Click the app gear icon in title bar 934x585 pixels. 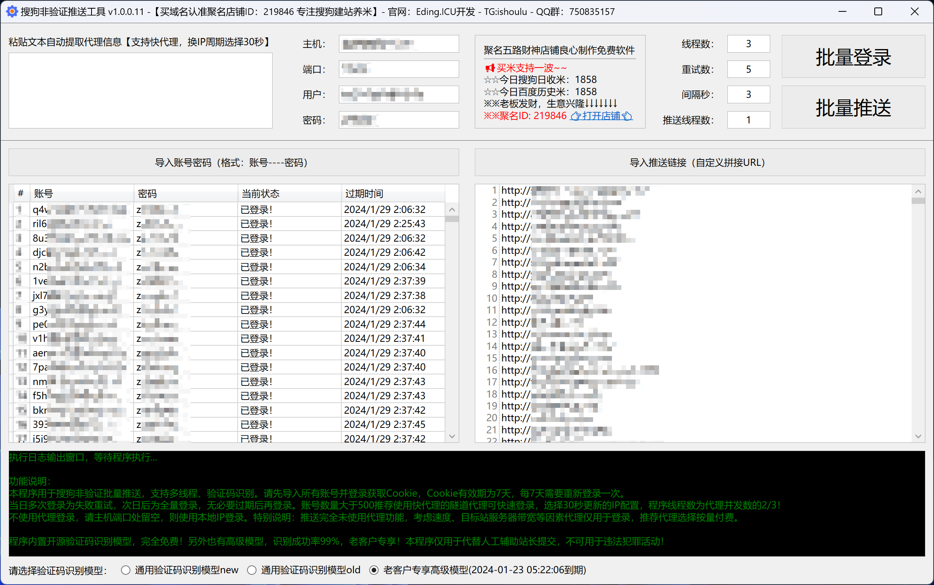tap(12, 11)
